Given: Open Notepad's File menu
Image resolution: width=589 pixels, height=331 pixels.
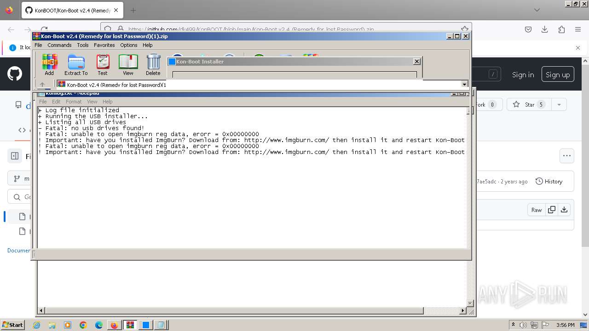Looking at the screenshot, I should (x=43, y=102).
